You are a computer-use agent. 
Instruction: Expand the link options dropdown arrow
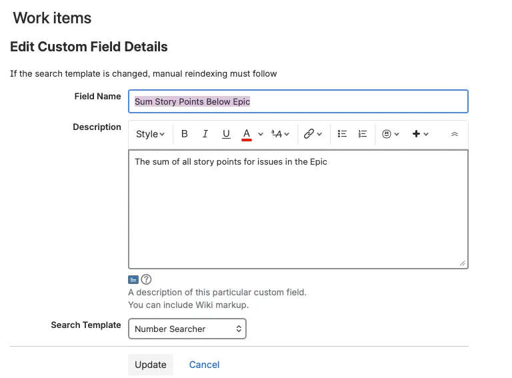(x=319, y=134)
